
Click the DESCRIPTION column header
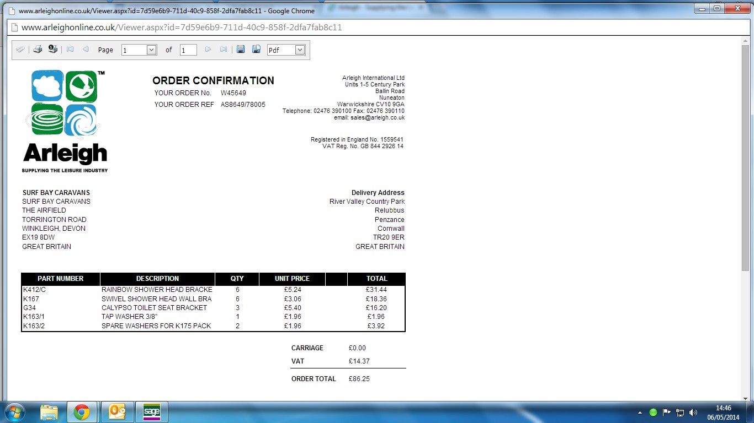158,279
